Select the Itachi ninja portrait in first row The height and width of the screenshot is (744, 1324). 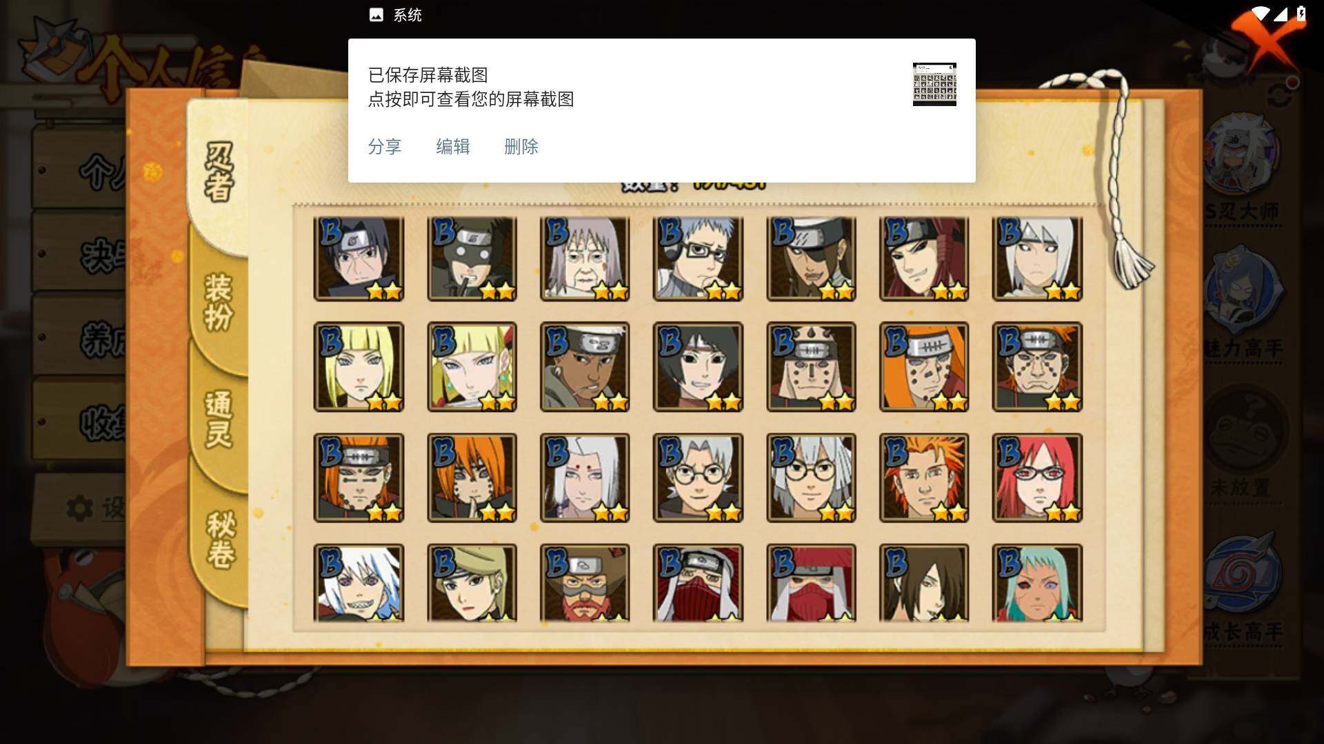click(x=359, y=259)
